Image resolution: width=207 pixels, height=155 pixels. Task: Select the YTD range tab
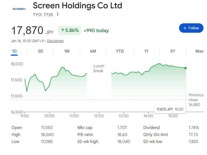pos(120,51)
